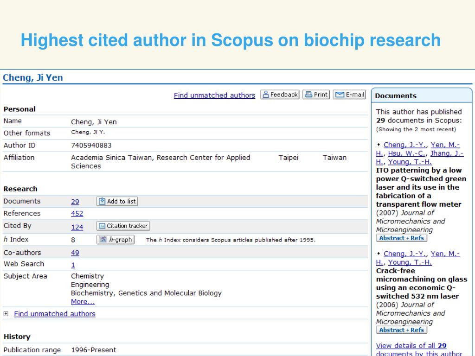Screen dimensions: 475x356
Task: Click the Biochemistry, Genetics and Molecular Biology subject
Action: pos(146,293)
